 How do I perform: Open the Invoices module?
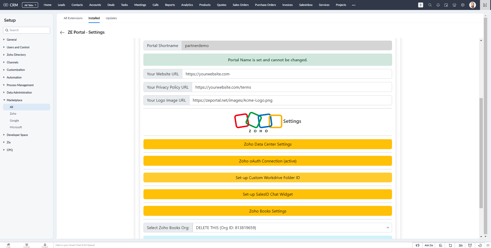coord(287,5)
